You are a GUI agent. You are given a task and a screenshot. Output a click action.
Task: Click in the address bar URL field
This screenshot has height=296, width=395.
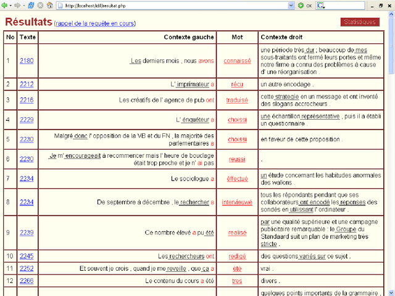point(173,5)
